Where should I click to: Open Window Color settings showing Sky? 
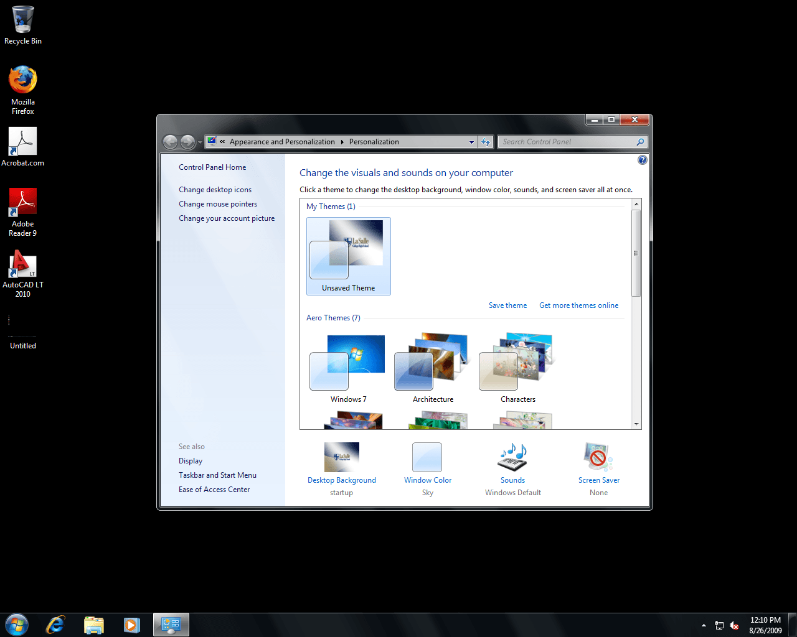tap(427, 457)
